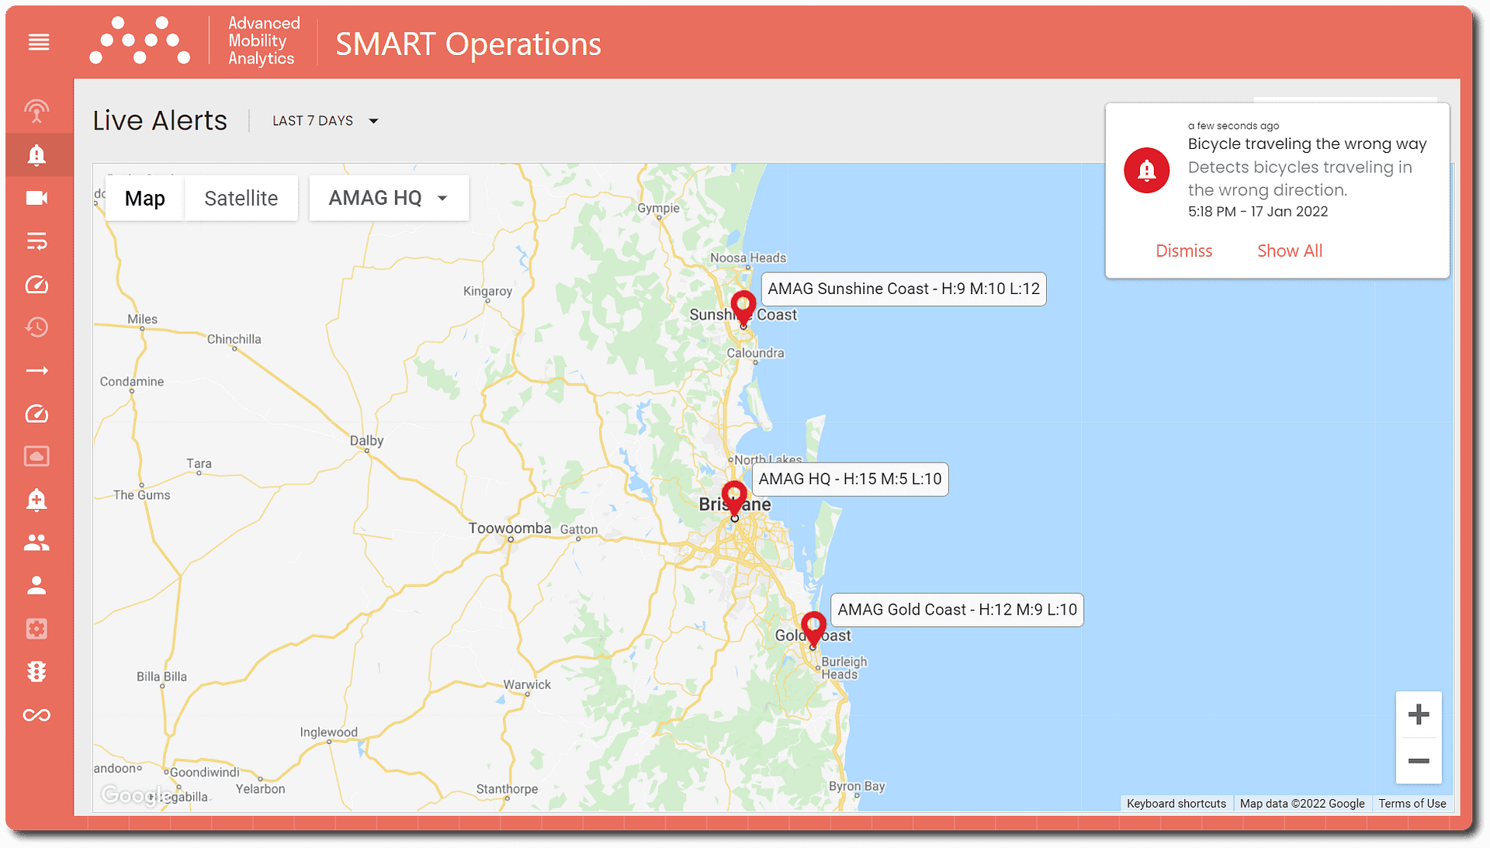1490x848 pixels.
Task: Click the traffic light icon in sidebar
Action: (37, 672)
